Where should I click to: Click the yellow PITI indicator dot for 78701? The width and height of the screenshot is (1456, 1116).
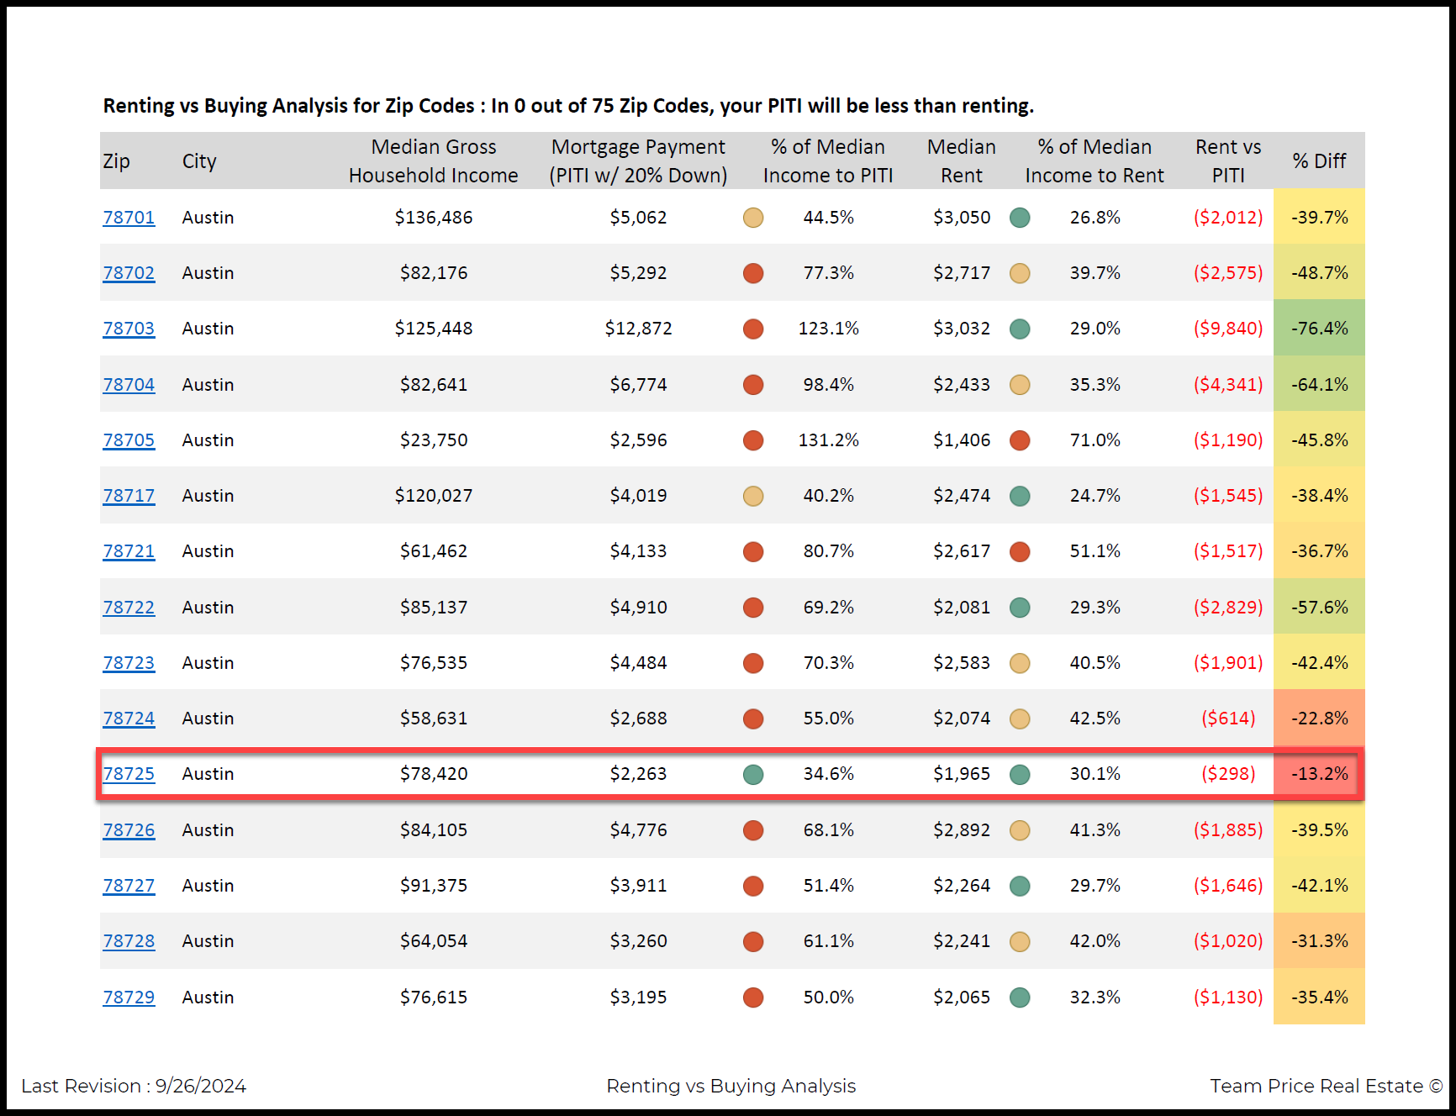(x=753, y=218)
